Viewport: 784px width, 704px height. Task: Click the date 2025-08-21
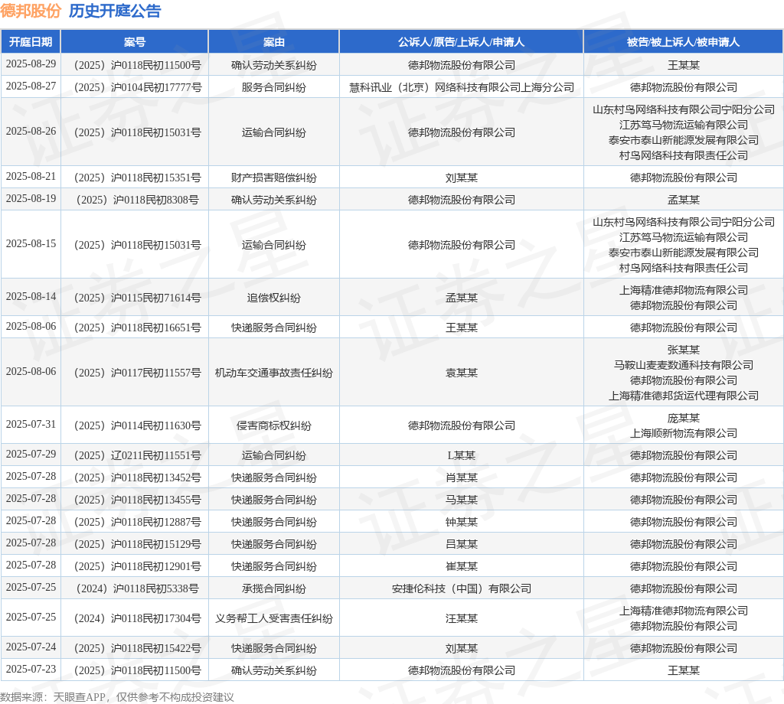point(31,176)
